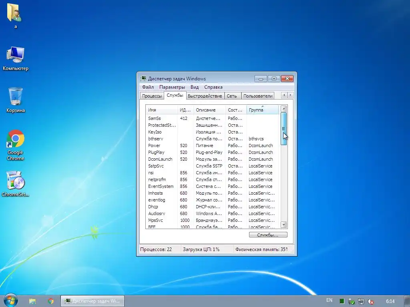The height and width of the screenshot is (307, 410).
Task: Select the lmhosts service row
Action: click(212, 193)
